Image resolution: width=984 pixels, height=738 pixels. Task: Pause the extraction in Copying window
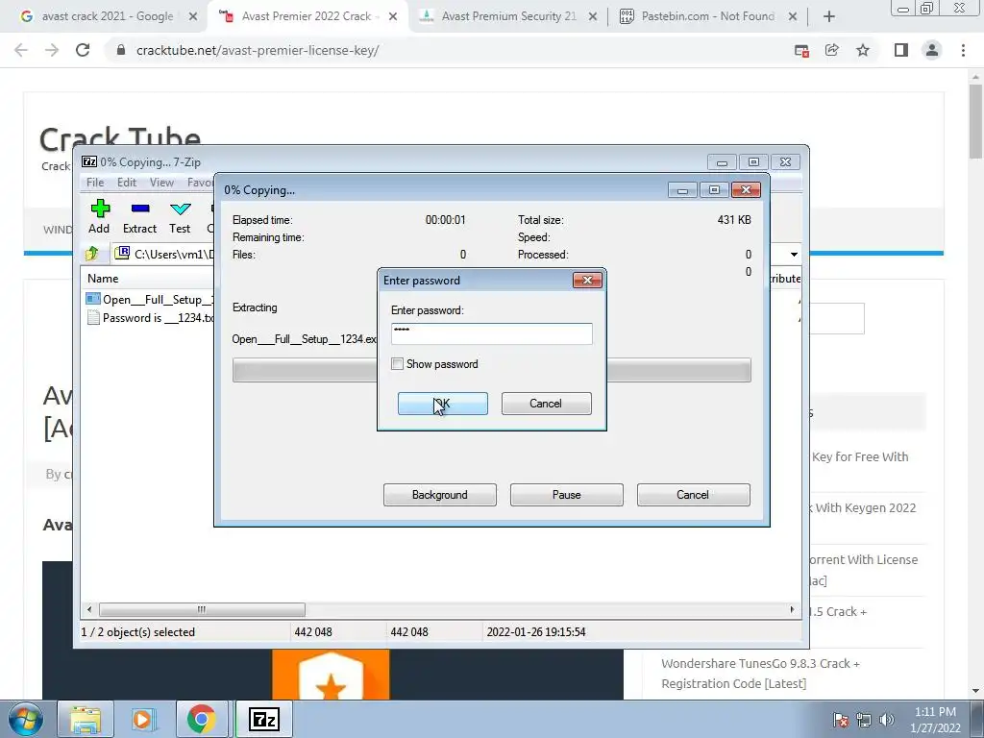pyautogui.click(x=567, y=495)
